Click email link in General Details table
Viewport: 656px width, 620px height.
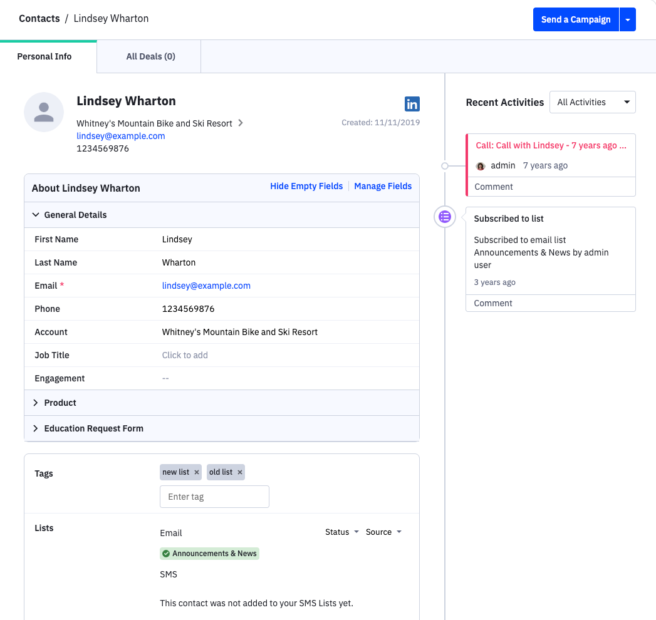coord(206,286)
